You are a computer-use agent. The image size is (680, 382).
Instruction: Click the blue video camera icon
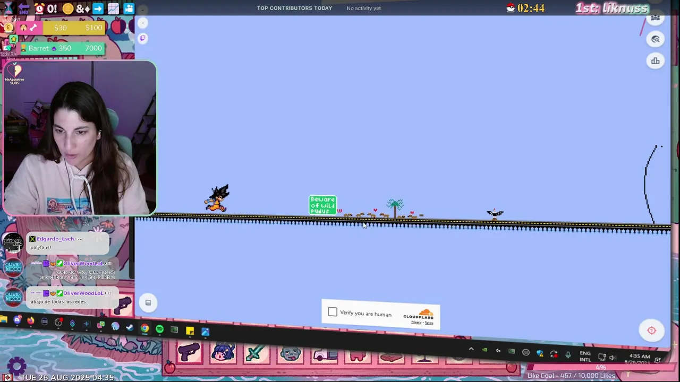click(x=129, y=8)
